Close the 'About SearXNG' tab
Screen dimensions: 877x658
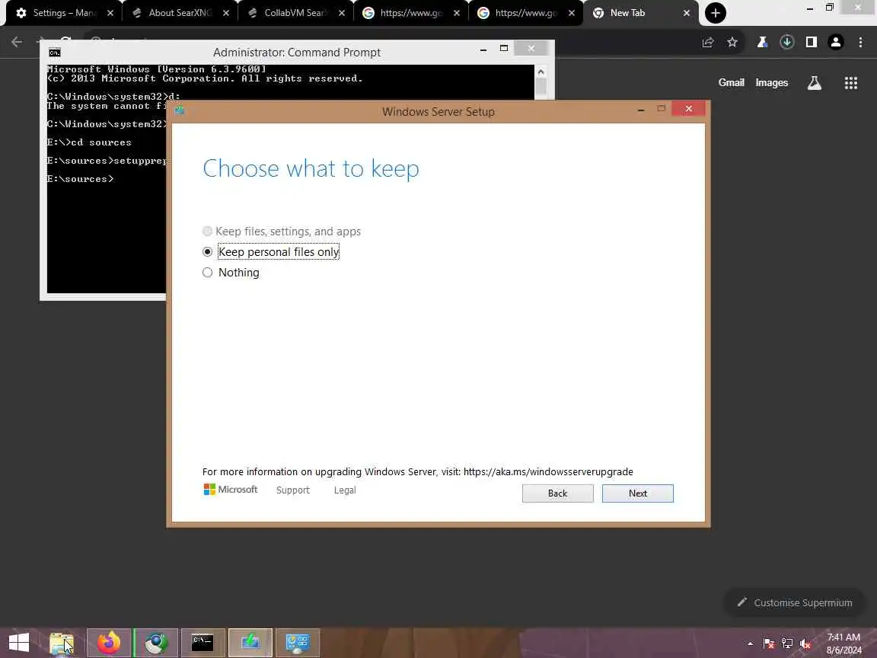[x=226, y=13]
